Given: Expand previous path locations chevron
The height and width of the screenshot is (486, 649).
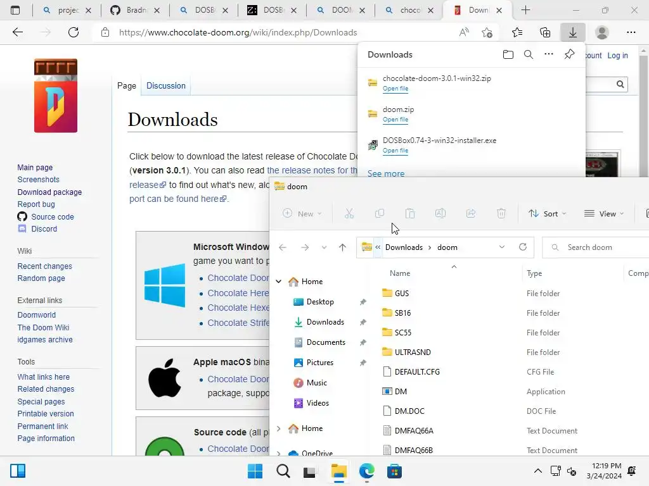Looking at the screenshot, I should [x=378, y=247].
